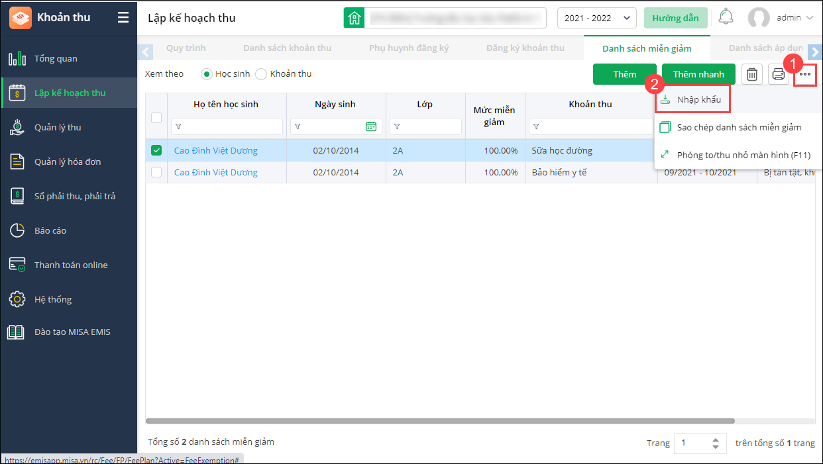Select the Khoản thu radio option
The height and width of the screenshot is (464, 823).
point(261,74)
